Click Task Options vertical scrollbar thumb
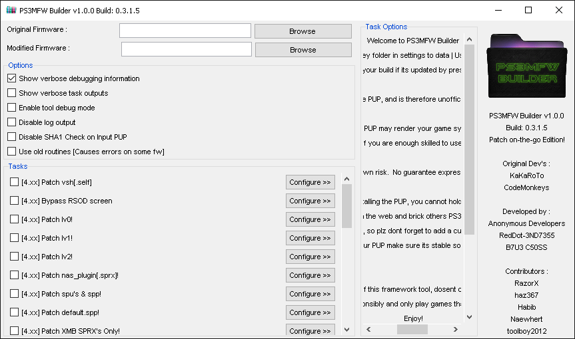The width and height of the screenshot is (575, 339). tap(469, 140)
